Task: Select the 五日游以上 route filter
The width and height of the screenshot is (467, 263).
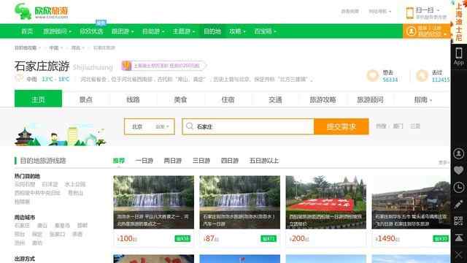Action: [264, 161]
